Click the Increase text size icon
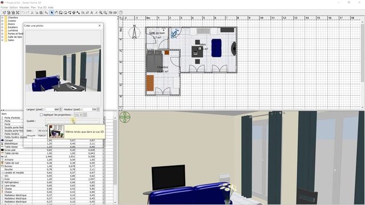Image resolution: width=365 pixels, height=205 pixels. (83, 13)
